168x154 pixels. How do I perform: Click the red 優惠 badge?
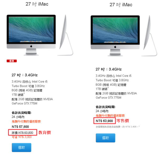pyautogui.click(x=12, y=61)
